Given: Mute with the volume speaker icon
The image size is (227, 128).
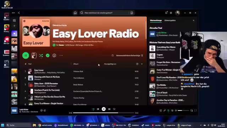Looking at the screenshot, I should (x=176, y=111).
